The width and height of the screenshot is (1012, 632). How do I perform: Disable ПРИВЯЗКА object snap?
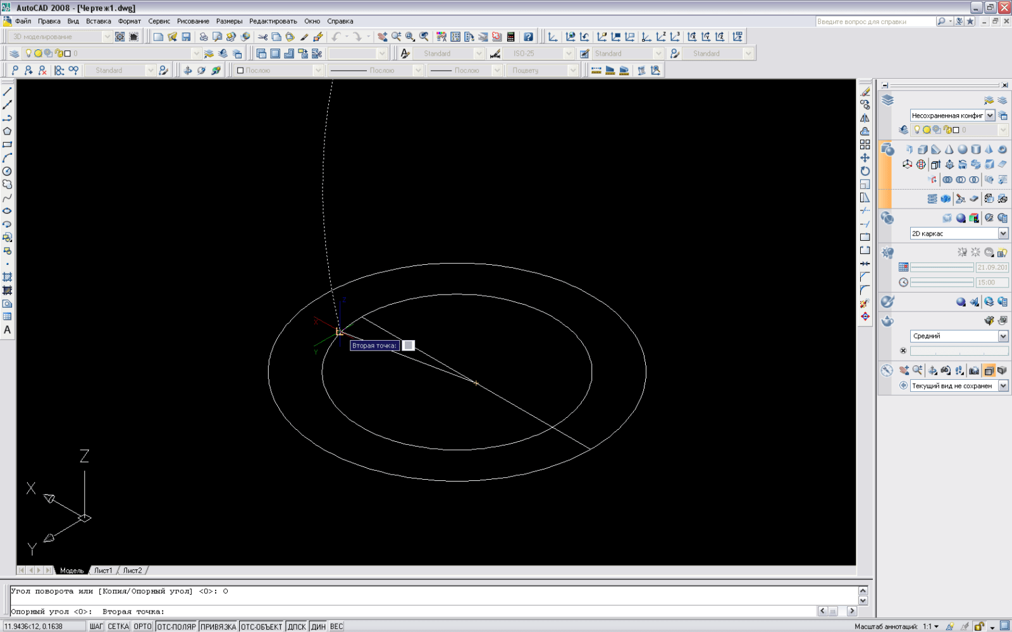218,626
